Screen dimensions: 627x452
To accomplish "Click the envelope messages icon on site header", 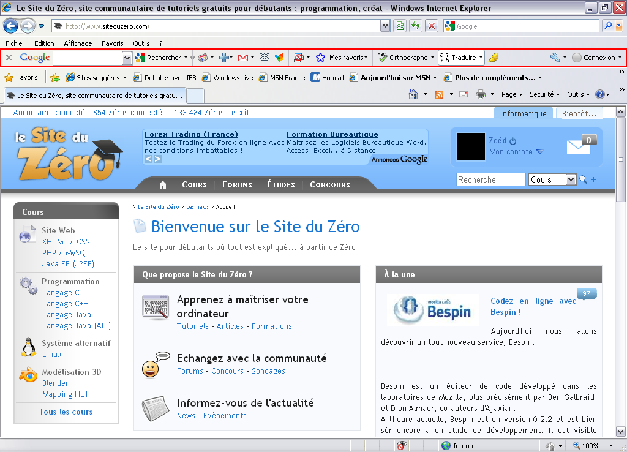I will click(x=578, y=146).
